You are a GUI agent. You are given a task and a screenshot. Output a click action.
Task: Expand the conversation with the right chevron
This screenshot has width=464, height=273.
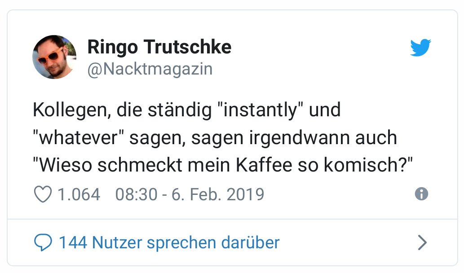(422, 243)
